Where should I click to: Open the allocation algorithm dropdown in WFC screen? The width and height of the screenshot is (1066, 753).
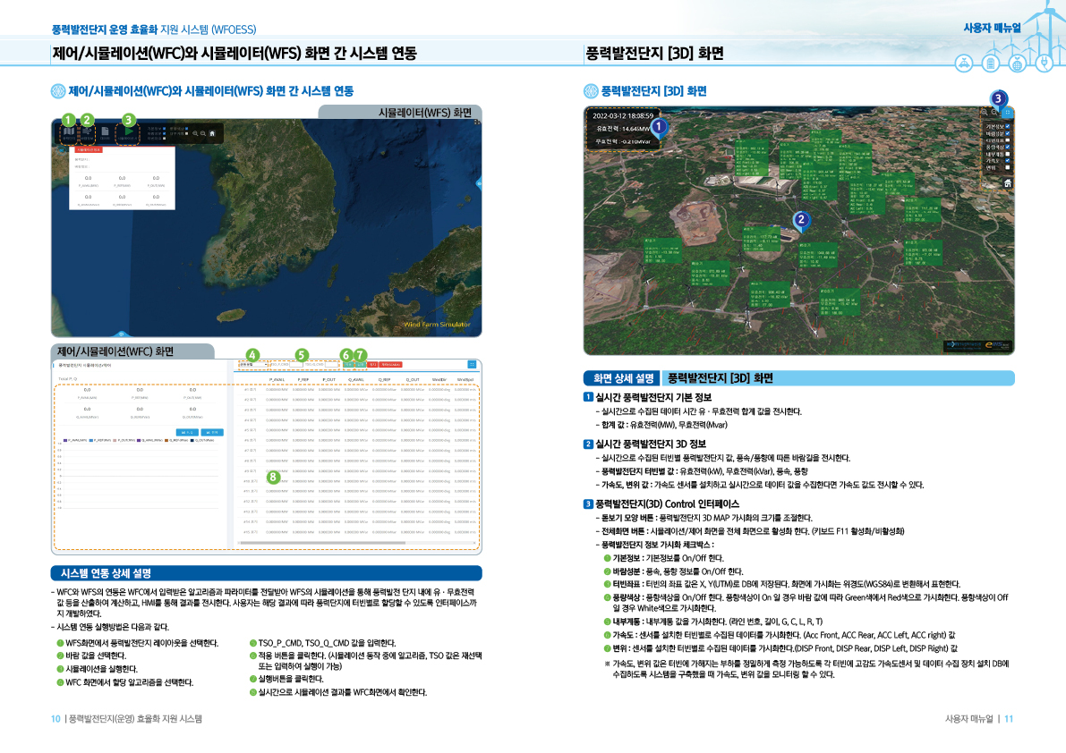point(253,365)
